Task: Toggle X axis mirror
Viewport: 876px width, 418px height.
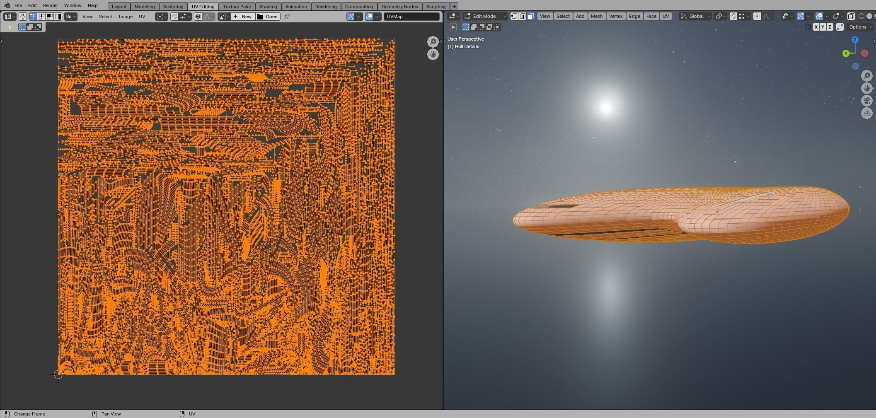Action: [x=816, y=27]
